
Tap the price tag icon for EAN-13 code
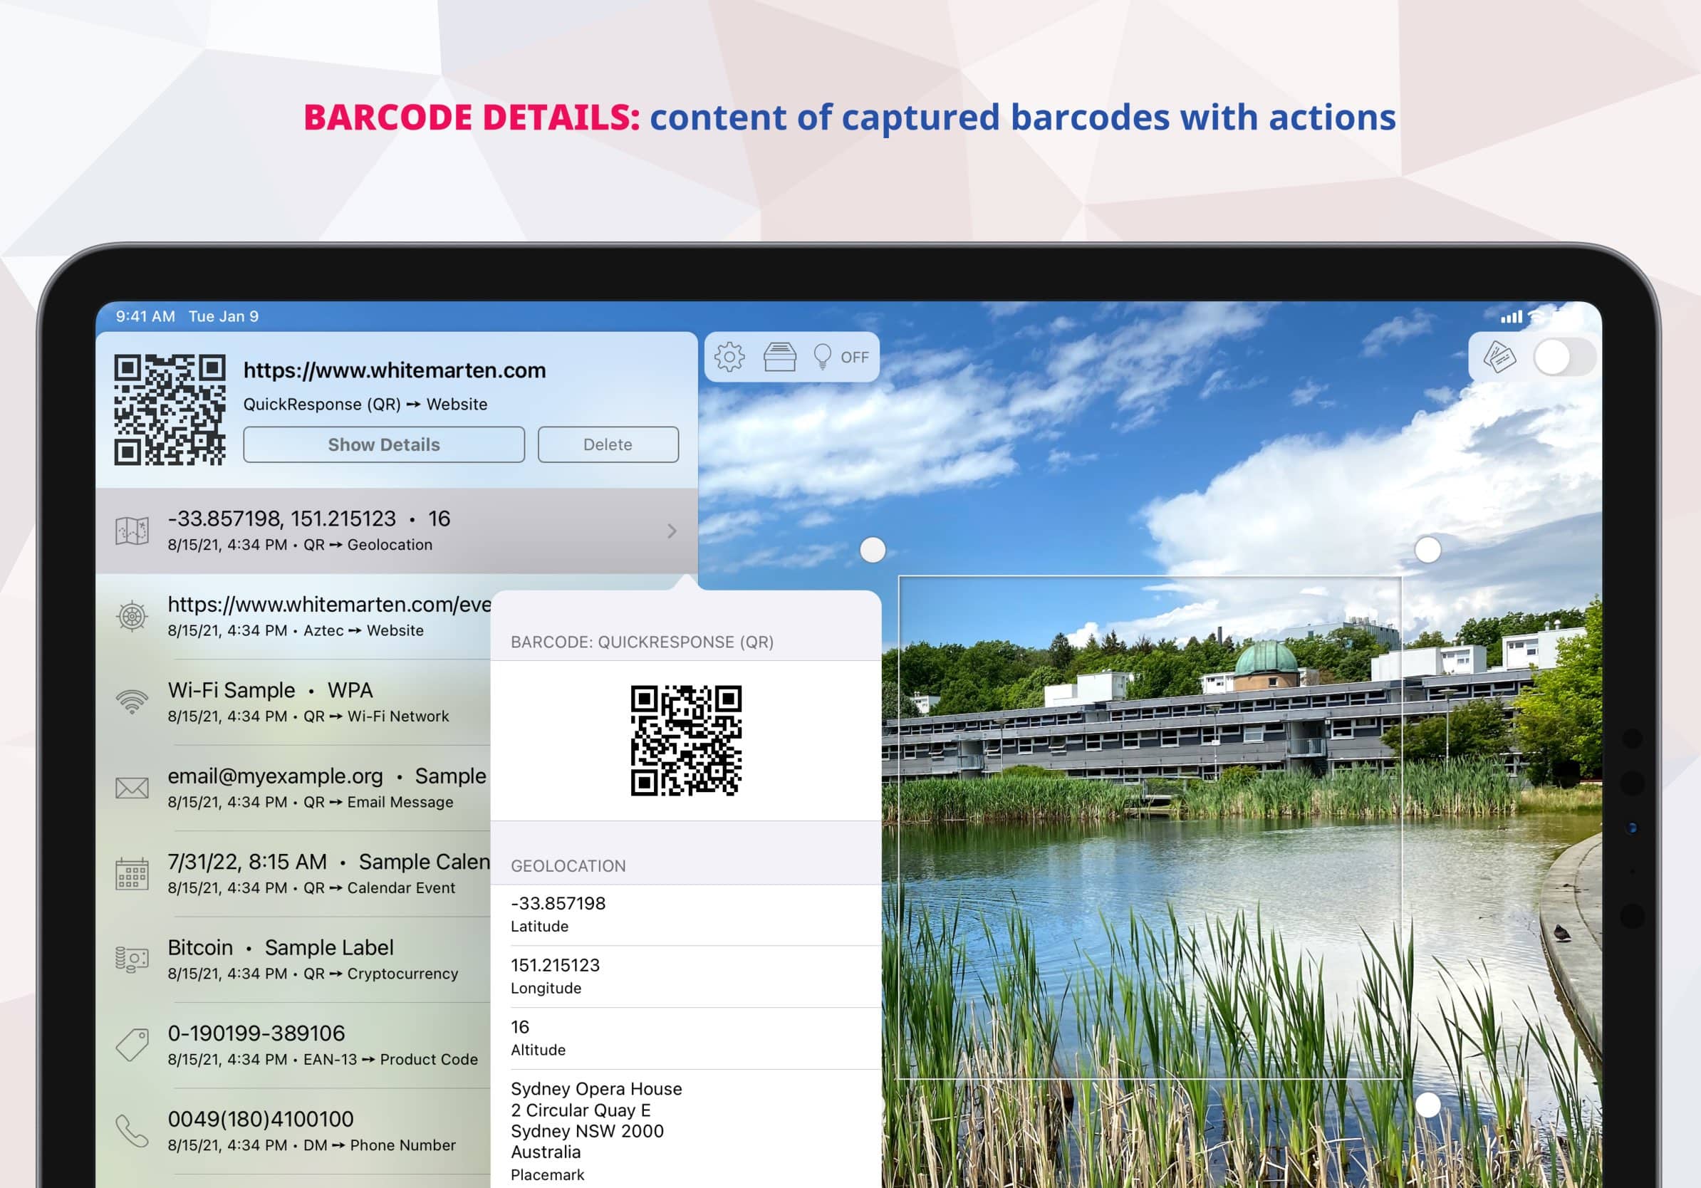coord(132,1045)
